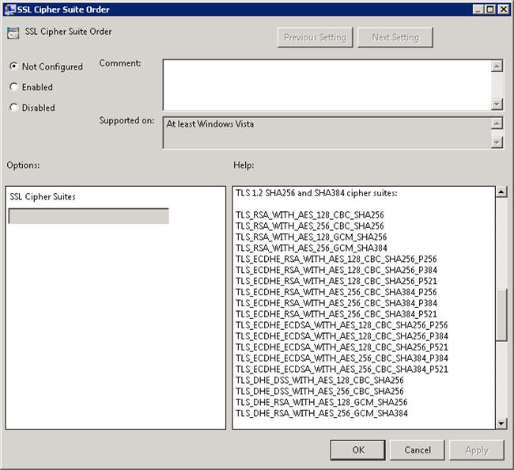Viewport: 514px width, 470px height.
Task: Select the Enabled radio option
Action: coord(14,87)
